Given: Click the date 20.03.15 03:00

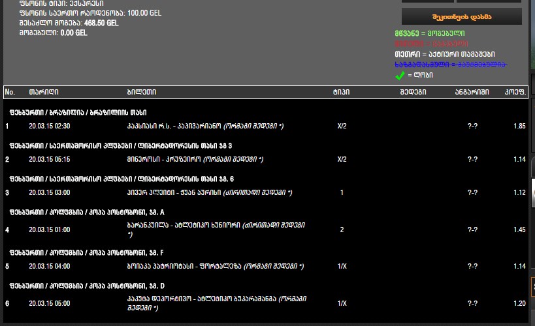Looking at the screenshot, I should tap(50, 193).
